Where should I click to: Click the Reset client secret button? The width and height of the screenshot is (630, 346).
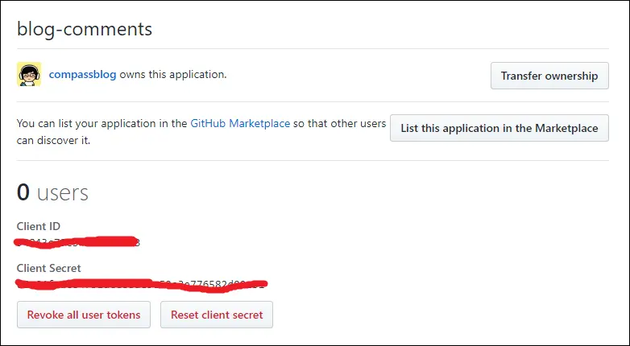(x=217, y=315)
